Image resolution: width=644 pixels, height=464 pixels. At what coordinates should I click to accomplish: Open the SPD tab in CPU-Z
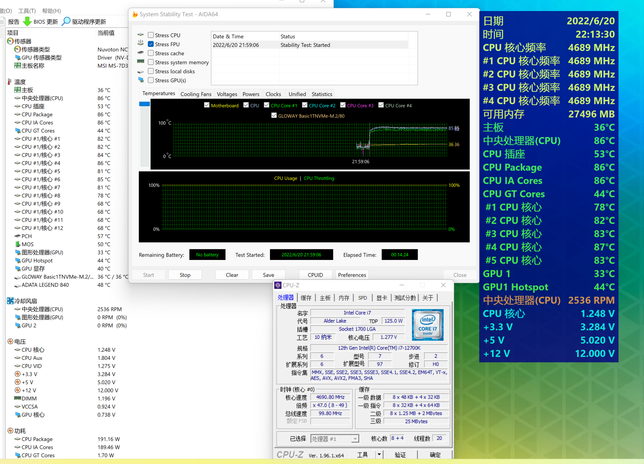click(362, 298)
